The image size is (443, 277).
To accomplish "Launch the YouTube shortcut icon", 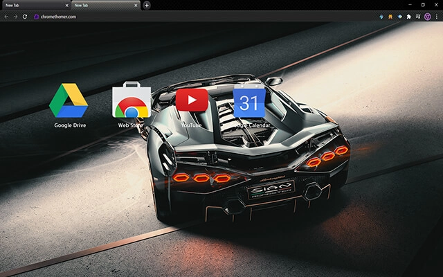I will coord(192,100).
